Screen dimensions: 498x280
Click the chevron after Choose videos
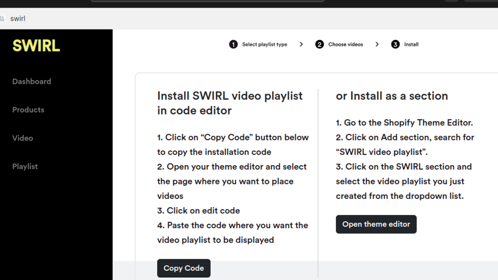(x=377, y=44)
